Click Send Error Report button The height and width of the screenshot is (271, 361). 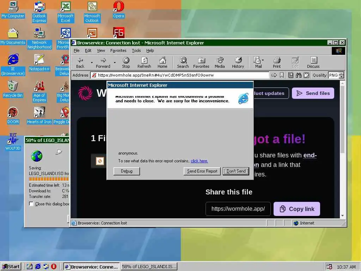coord(202,171)
